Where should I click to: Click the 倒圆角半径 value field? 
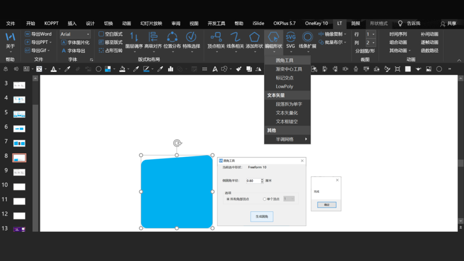253,181
